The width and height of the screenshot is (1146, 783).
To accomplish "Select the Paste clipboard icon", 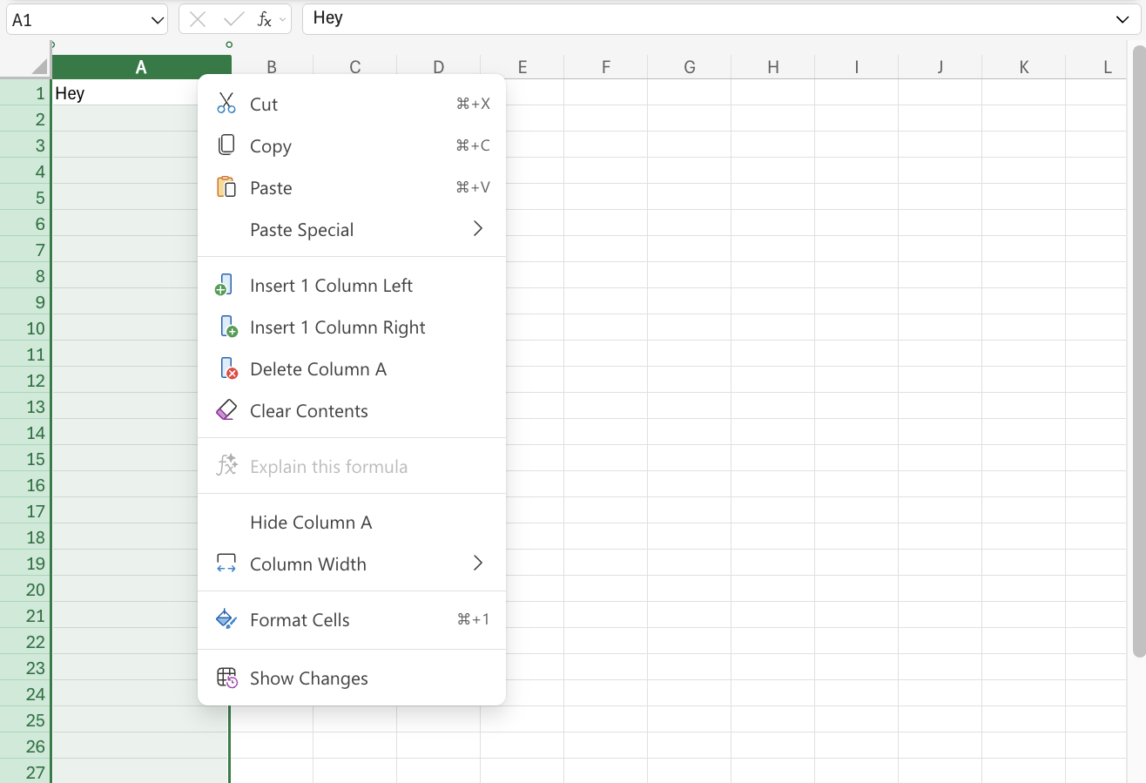I will point(227,187).
